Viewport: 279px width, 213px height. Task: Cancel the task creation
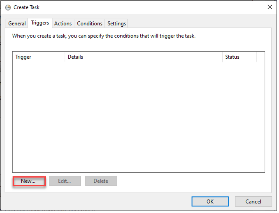[x=253, y=201]
